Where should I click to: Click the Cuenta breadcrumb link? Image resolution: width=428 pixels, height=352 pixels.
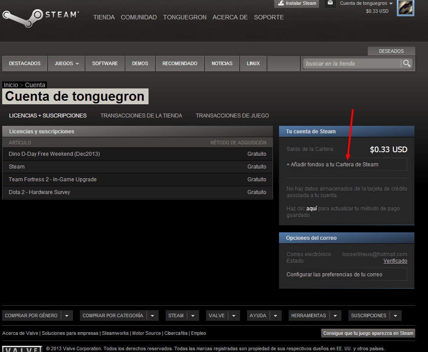[35, 85]
